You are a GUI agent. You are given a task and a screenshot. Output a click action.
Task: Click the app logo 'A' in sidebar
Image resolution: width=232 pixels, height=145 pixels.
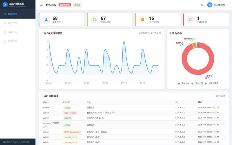coord(5,5)
